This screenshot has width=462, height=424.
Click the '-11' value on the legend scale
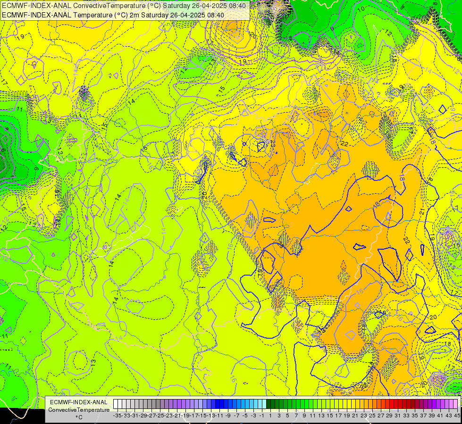coord(219,416)
